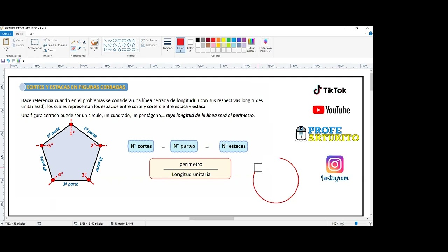Pick the green color swatch

coord(229,40)
